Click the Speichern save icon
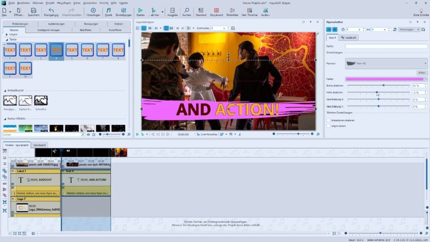This screenshot has width=430, height=242. click(33, 10)
